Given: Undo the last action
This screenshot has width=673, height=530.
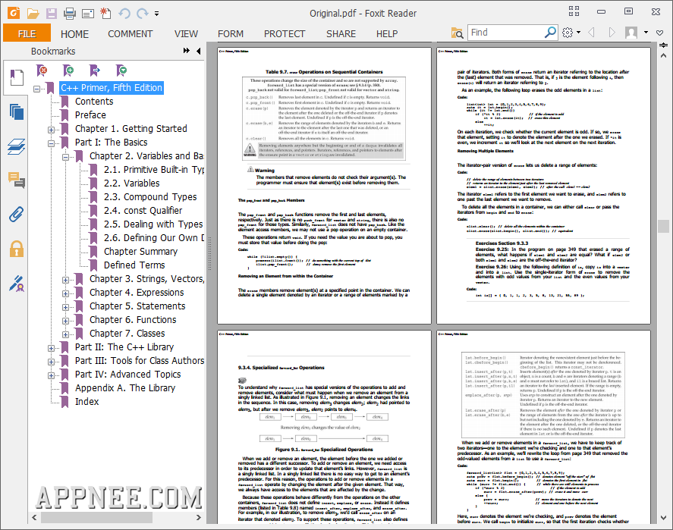Looking at the screenshot, I should point(124,14).
